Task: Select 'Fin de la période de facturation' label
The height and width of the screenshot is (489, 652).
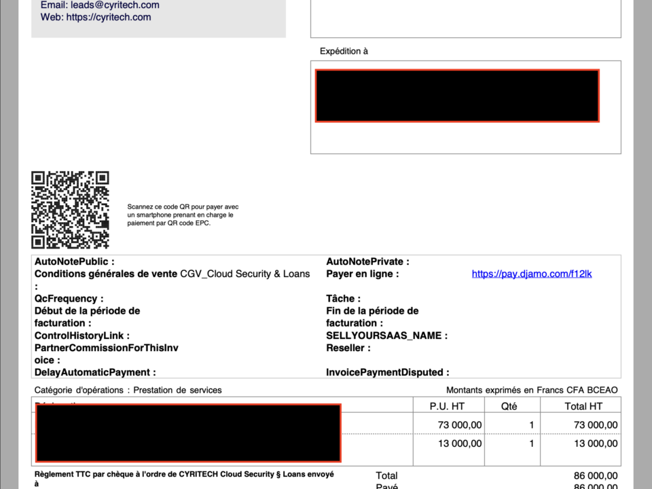Action: (372, 317)
